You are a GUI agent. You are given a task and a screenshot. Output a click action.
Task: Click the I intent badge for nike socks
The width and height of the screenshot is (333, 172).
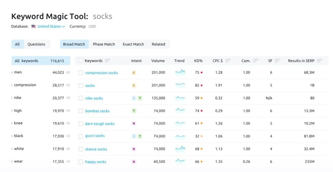(134, 98)
